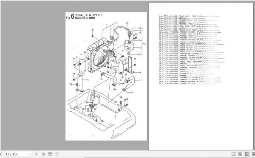
Task: Open the page number dropdown showing 17 / 117
Action: [x=31, y=154]
